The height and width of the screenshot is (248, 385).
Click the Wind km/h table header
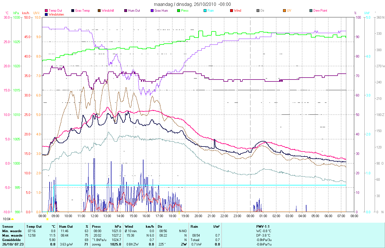click(139, 227)
